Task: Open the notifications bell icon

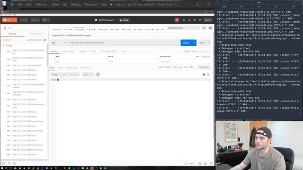Action: (195, 20)
